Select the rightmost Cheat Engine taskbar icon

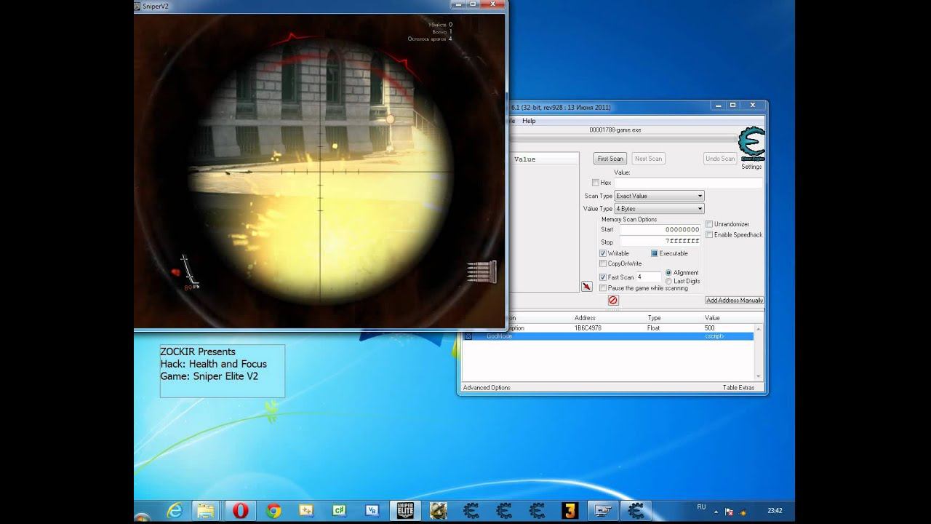click(636, 511)
